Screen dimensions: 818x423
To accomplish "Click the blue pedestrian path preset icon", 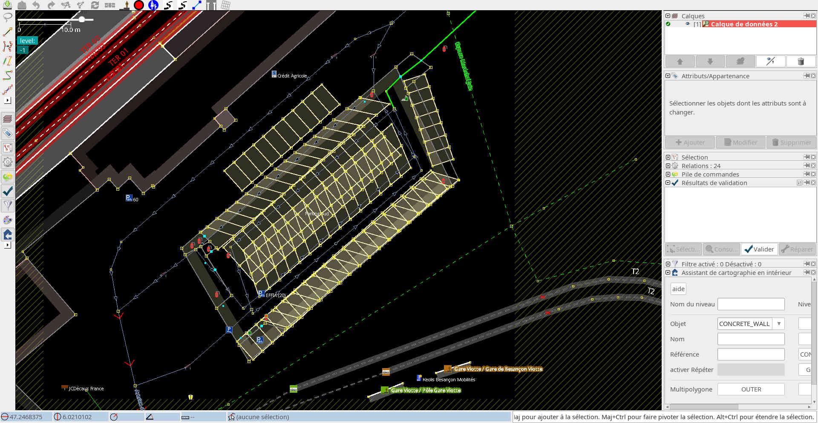I will tap(153, 5).
